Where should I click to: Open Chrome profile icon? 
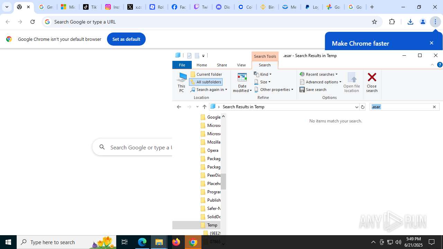pos(423,22)
